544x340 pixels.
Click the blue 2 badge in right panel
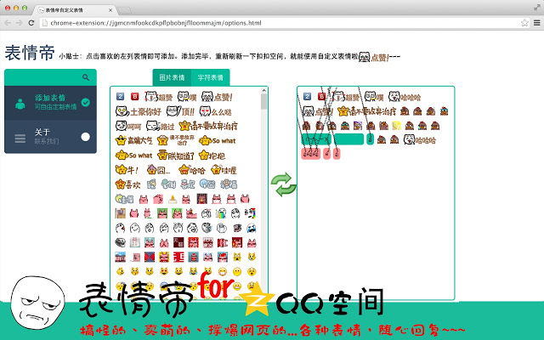coord(307,96)
